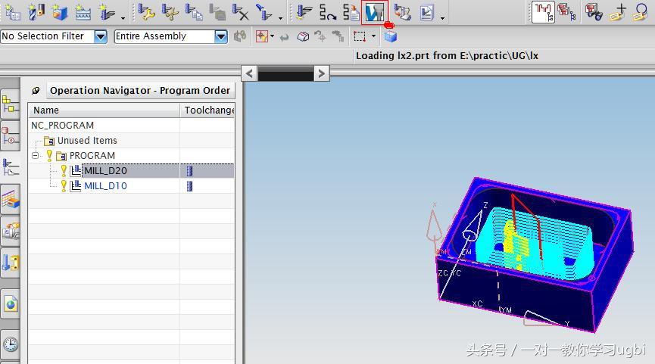Screen dimensions: 655x364
Task: Select the MILL_D10 operation
Action: point(105,186)
